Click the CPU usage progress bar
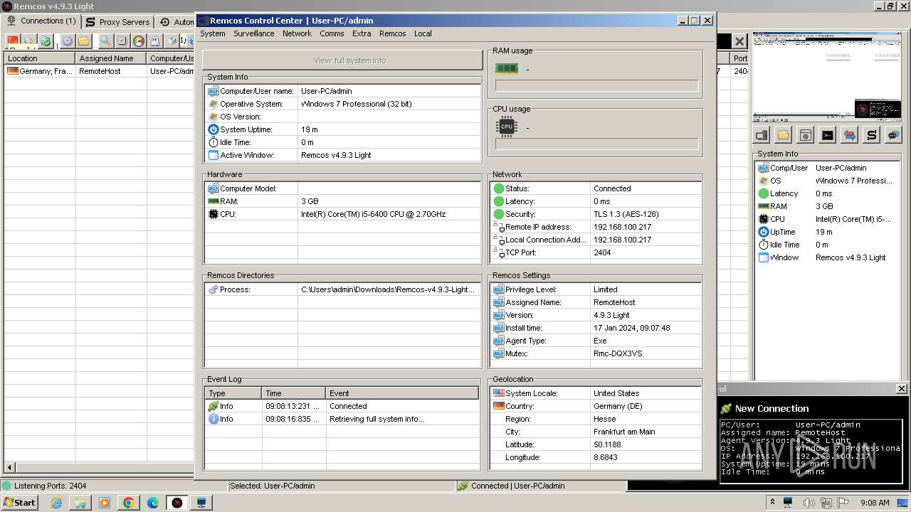Image resolution: width=911 pixels, height=512 pixels. point(596,144)
